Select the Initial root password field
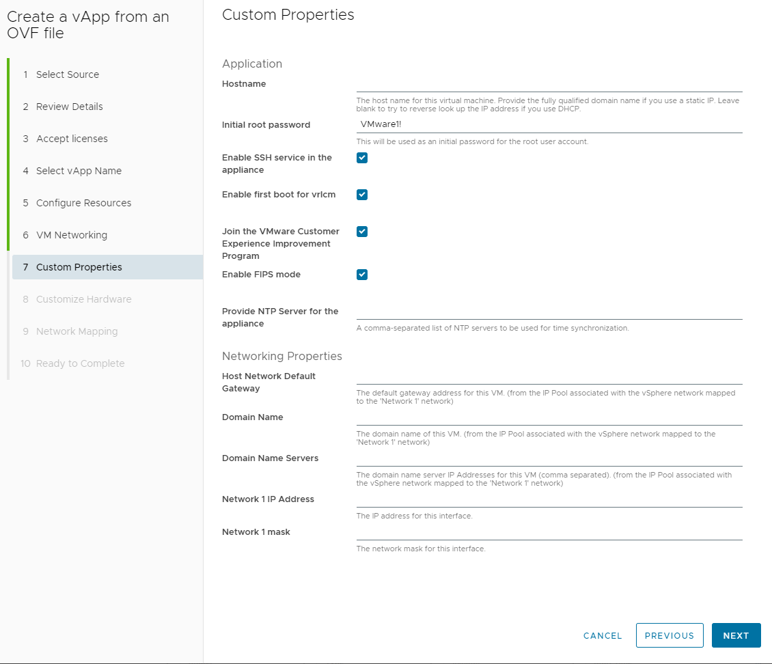Image resolution: width=772 pixels, height=664 pixels. tap(547, 125)
